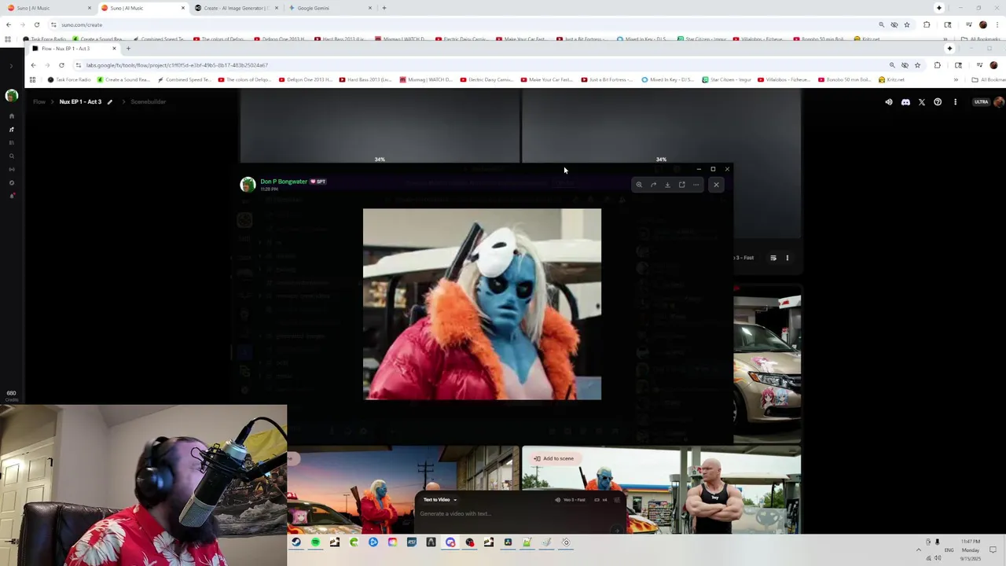The width and height of the screenshot is (1006, 566).
Task: Click the left sunset gas station video thumbnail
Action: 402,490
